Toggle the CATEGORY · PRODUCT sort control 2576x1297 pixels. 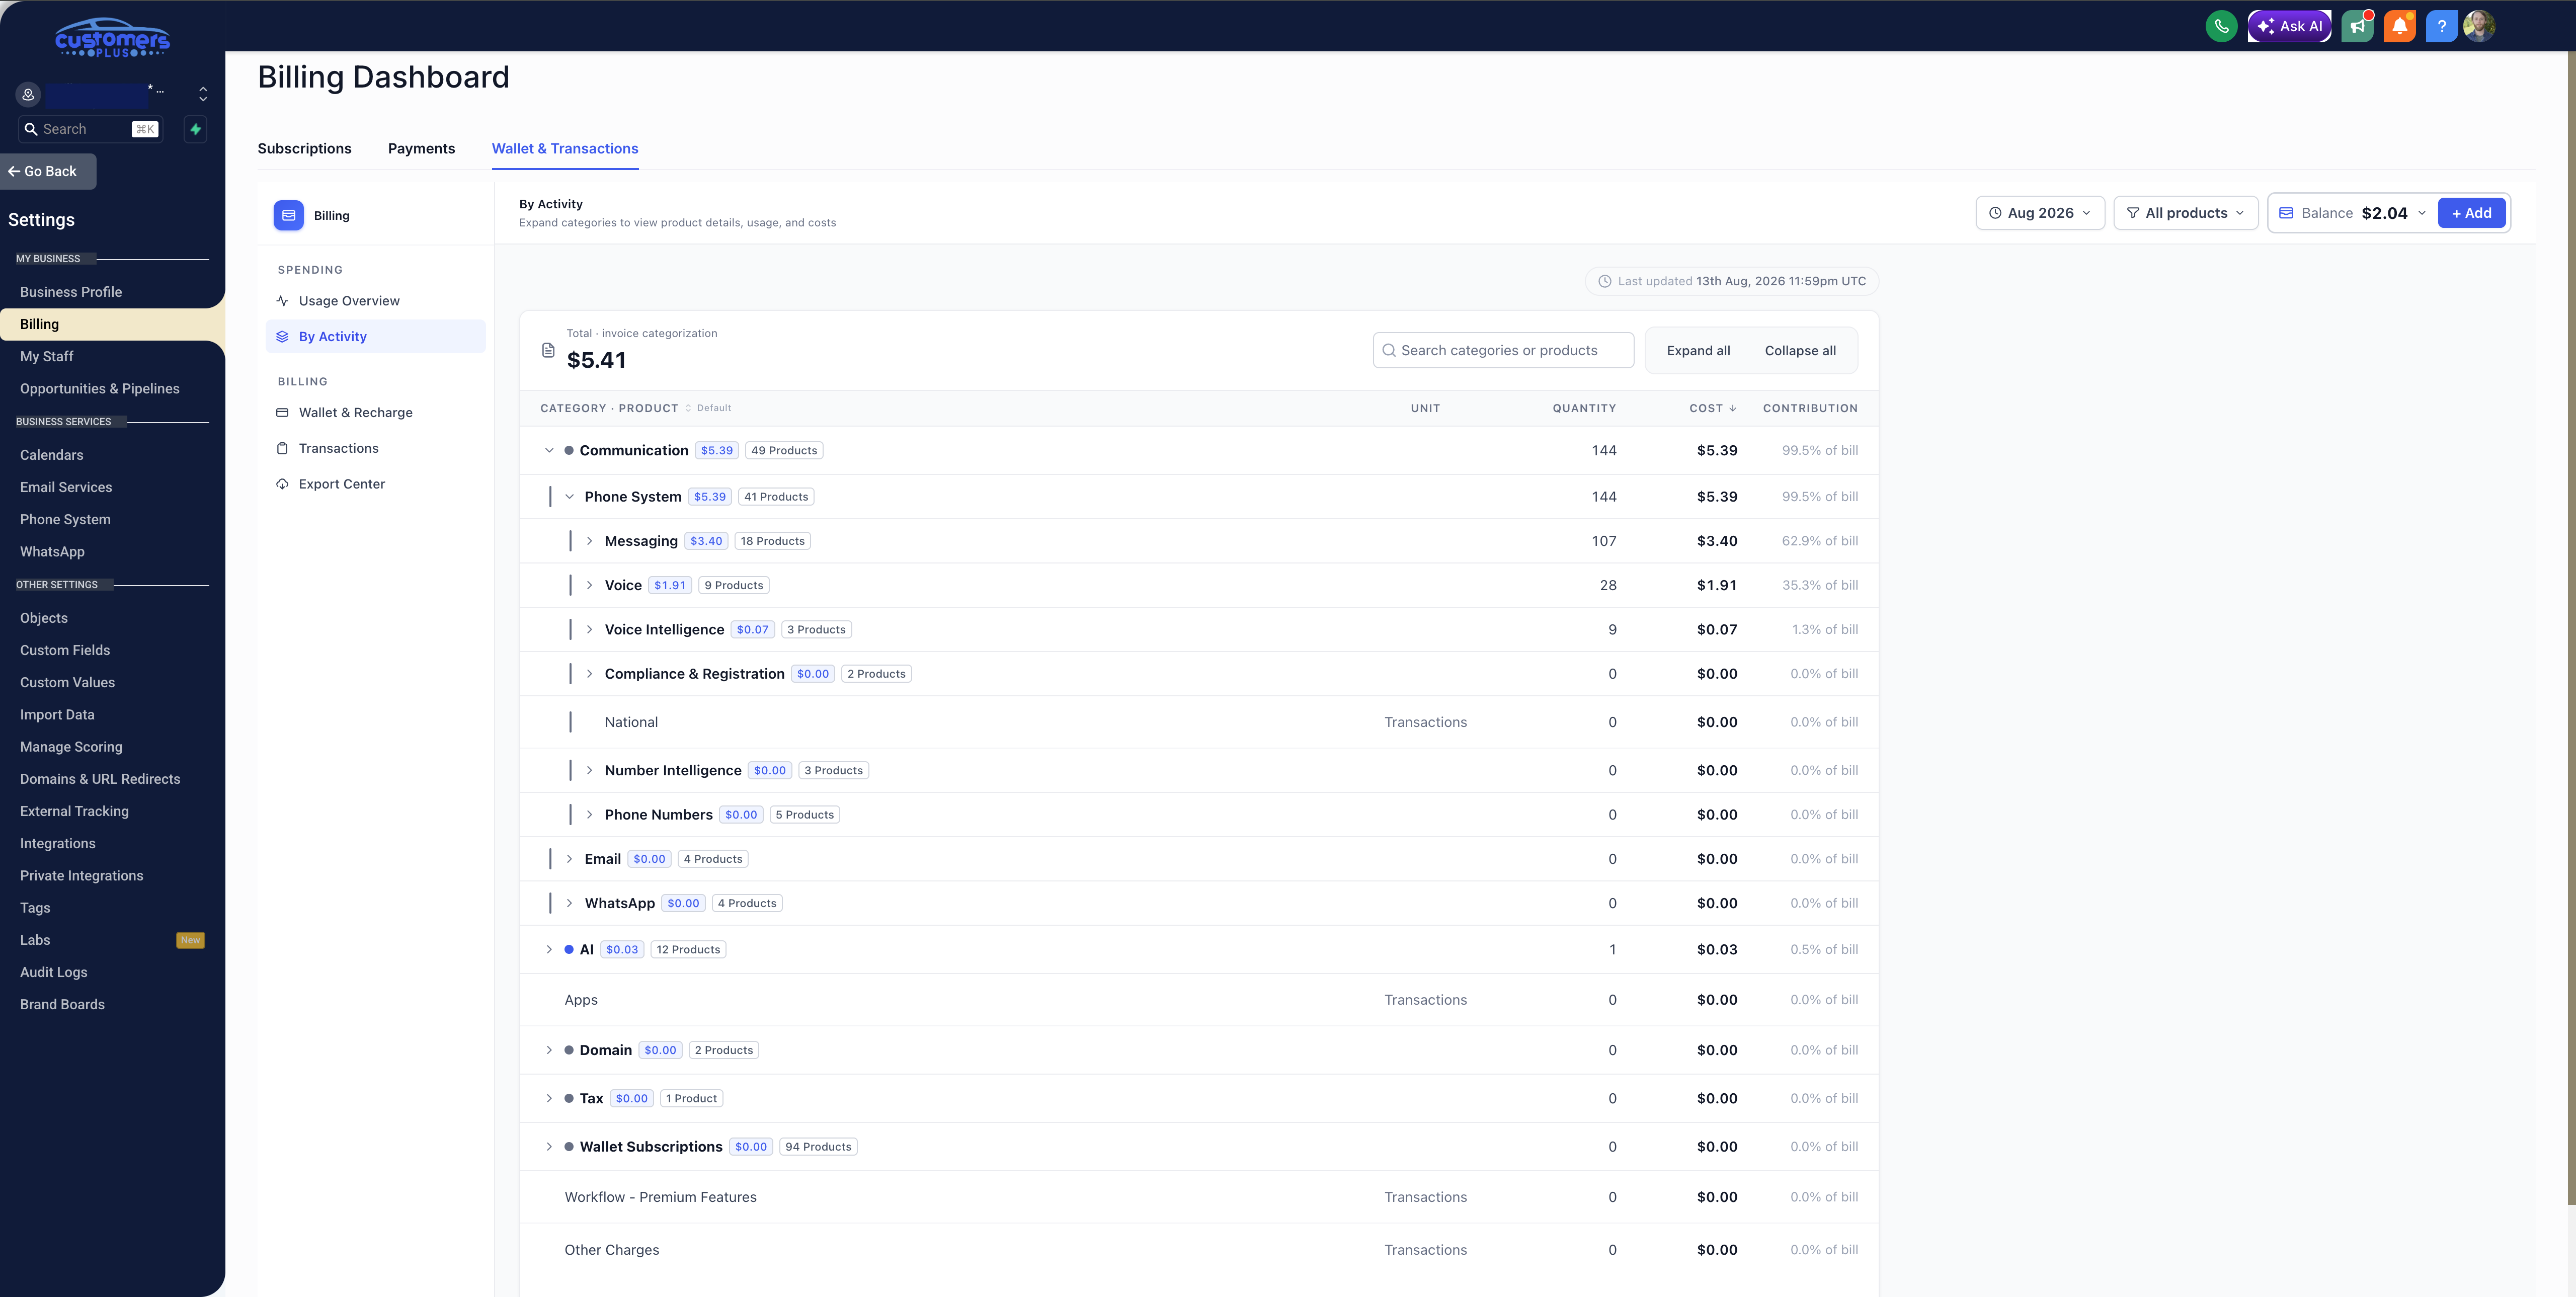[688, 408]
